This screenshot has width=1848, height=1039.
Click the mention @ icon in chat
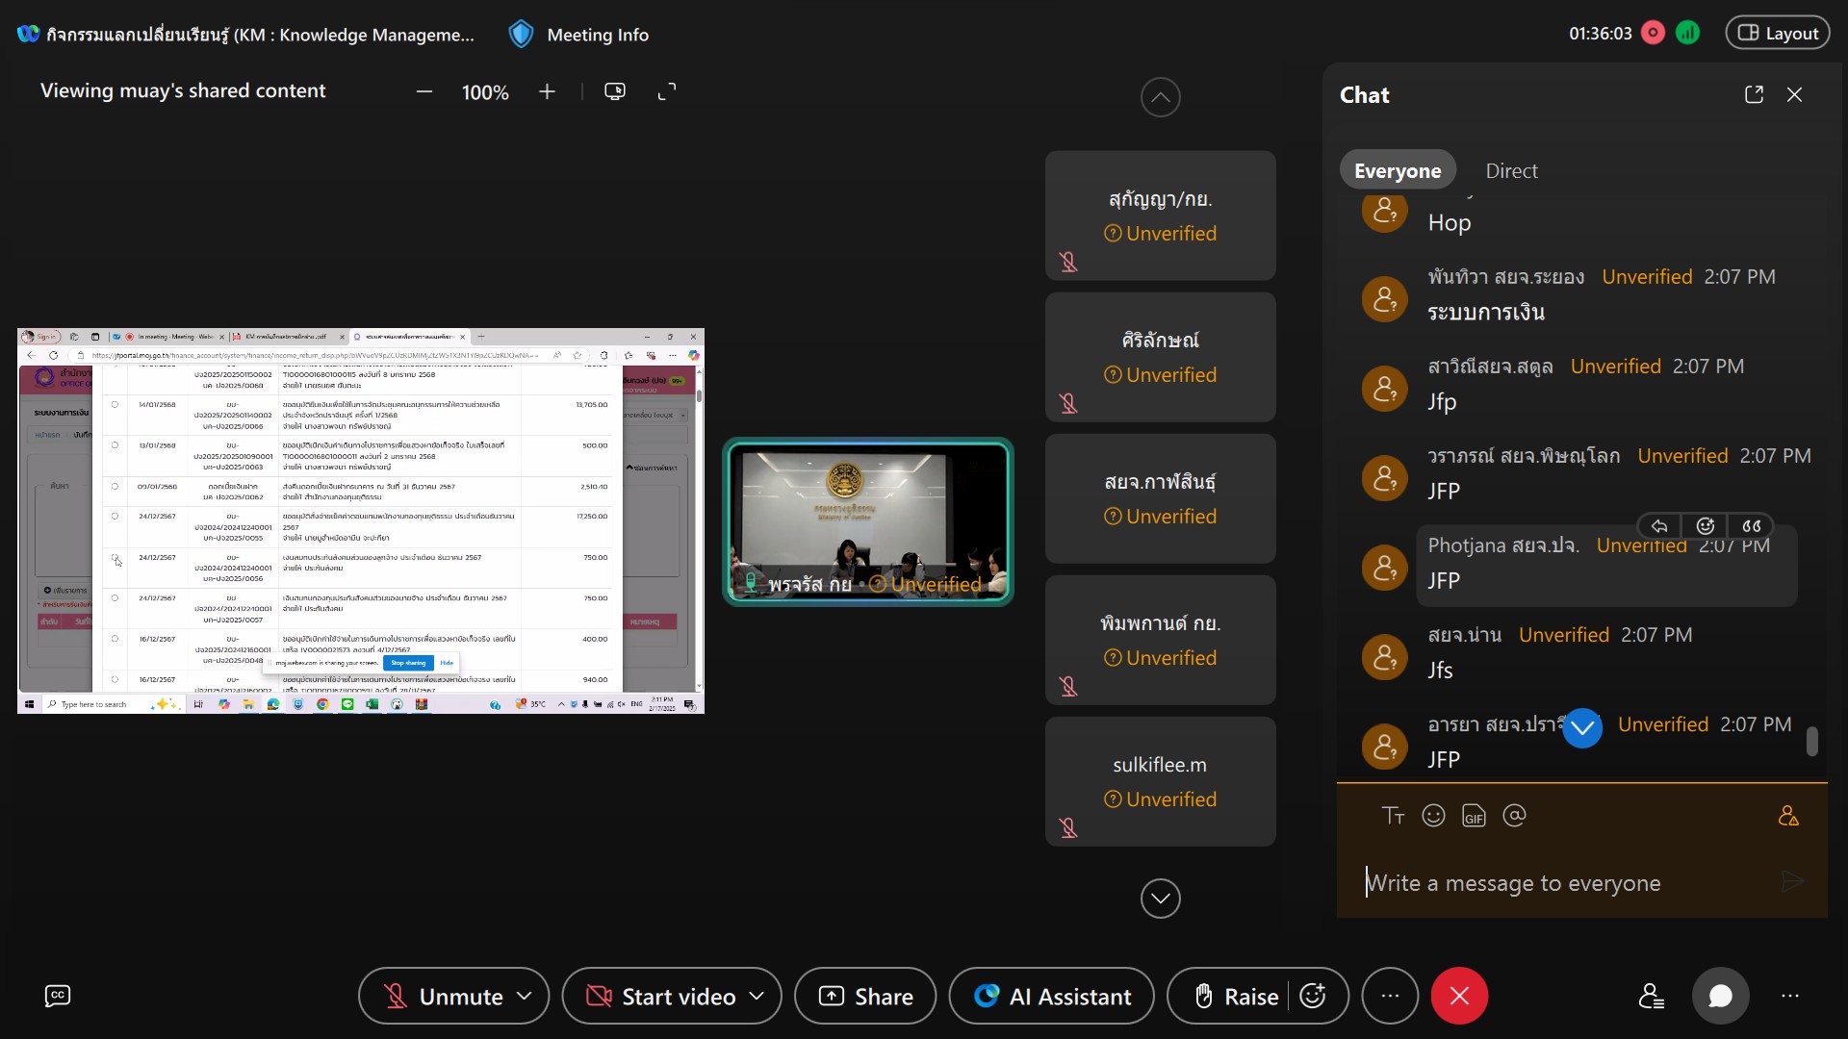pos(1514,816)
